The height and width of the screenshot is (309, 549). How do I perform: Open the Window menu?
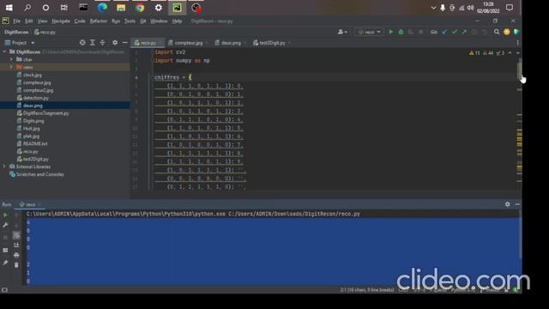click(x=159, y=21)
